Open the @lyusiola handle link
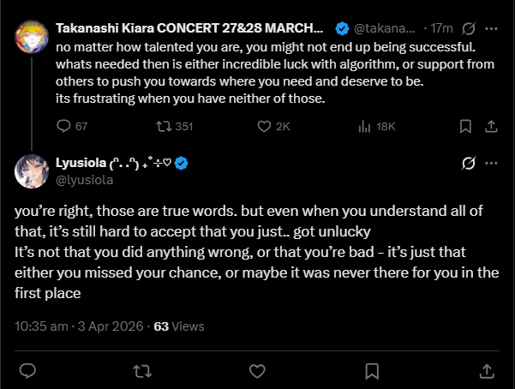Image resolution: width=515 pixels, height=389 pixels. pos(85,180)
